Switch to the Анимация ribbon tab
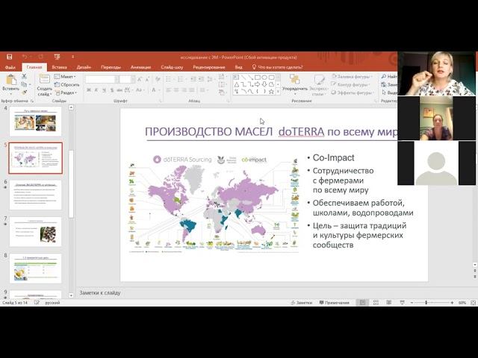478x358 pixels. (140, 67)
